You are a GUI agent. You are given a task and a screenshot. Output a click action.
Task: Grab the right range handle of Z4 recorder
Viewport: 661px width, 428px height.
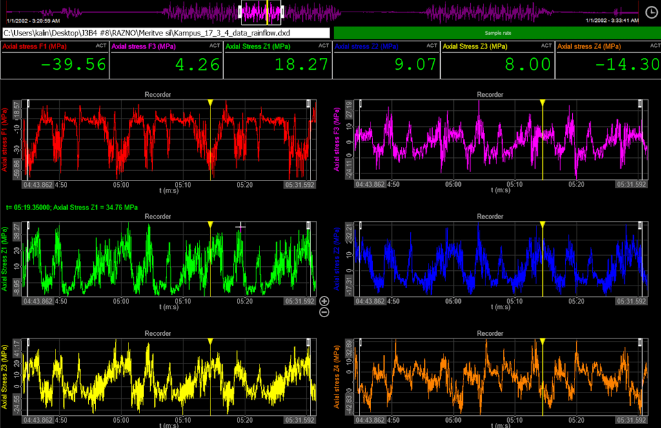pyautogui.click(x=641, y=342)
